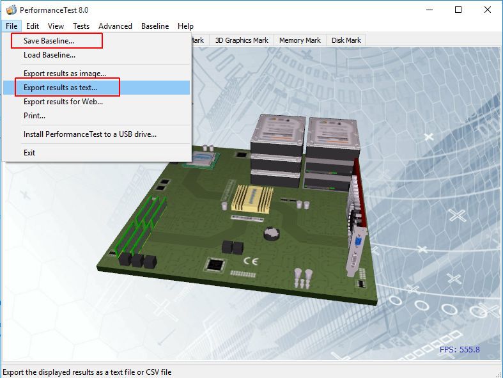Click the hard drive stack on the motherboard
Screen dimensions: 503x378
click(x=304, y=153)
